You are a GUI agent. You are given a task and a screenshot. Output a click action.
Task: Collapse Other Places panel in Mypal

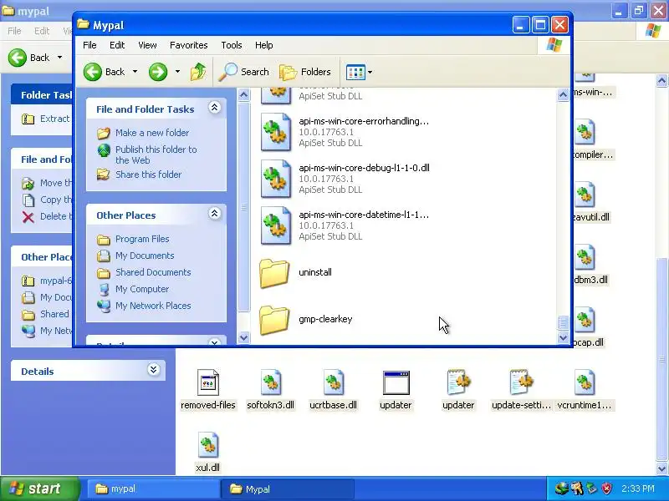(214, 214)
